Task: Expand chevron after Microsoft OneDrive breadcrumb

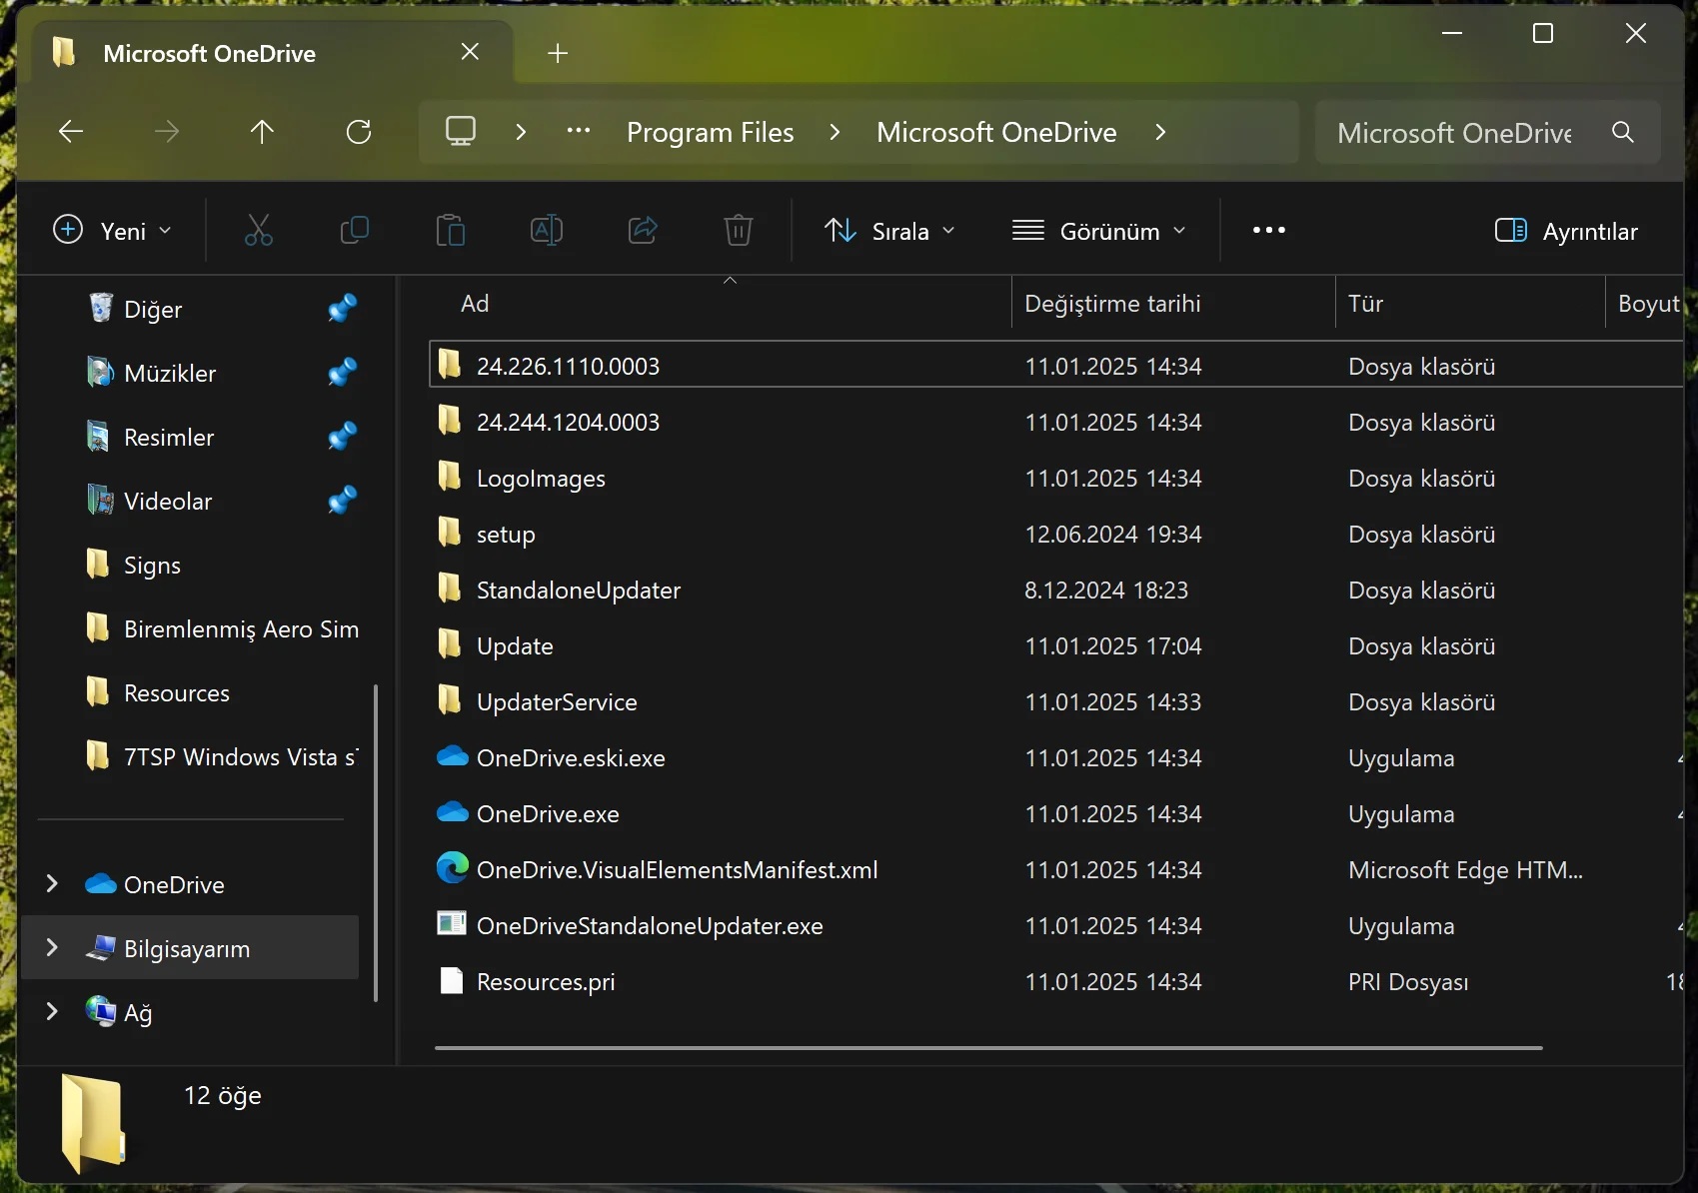Action: pos(1159,132)
